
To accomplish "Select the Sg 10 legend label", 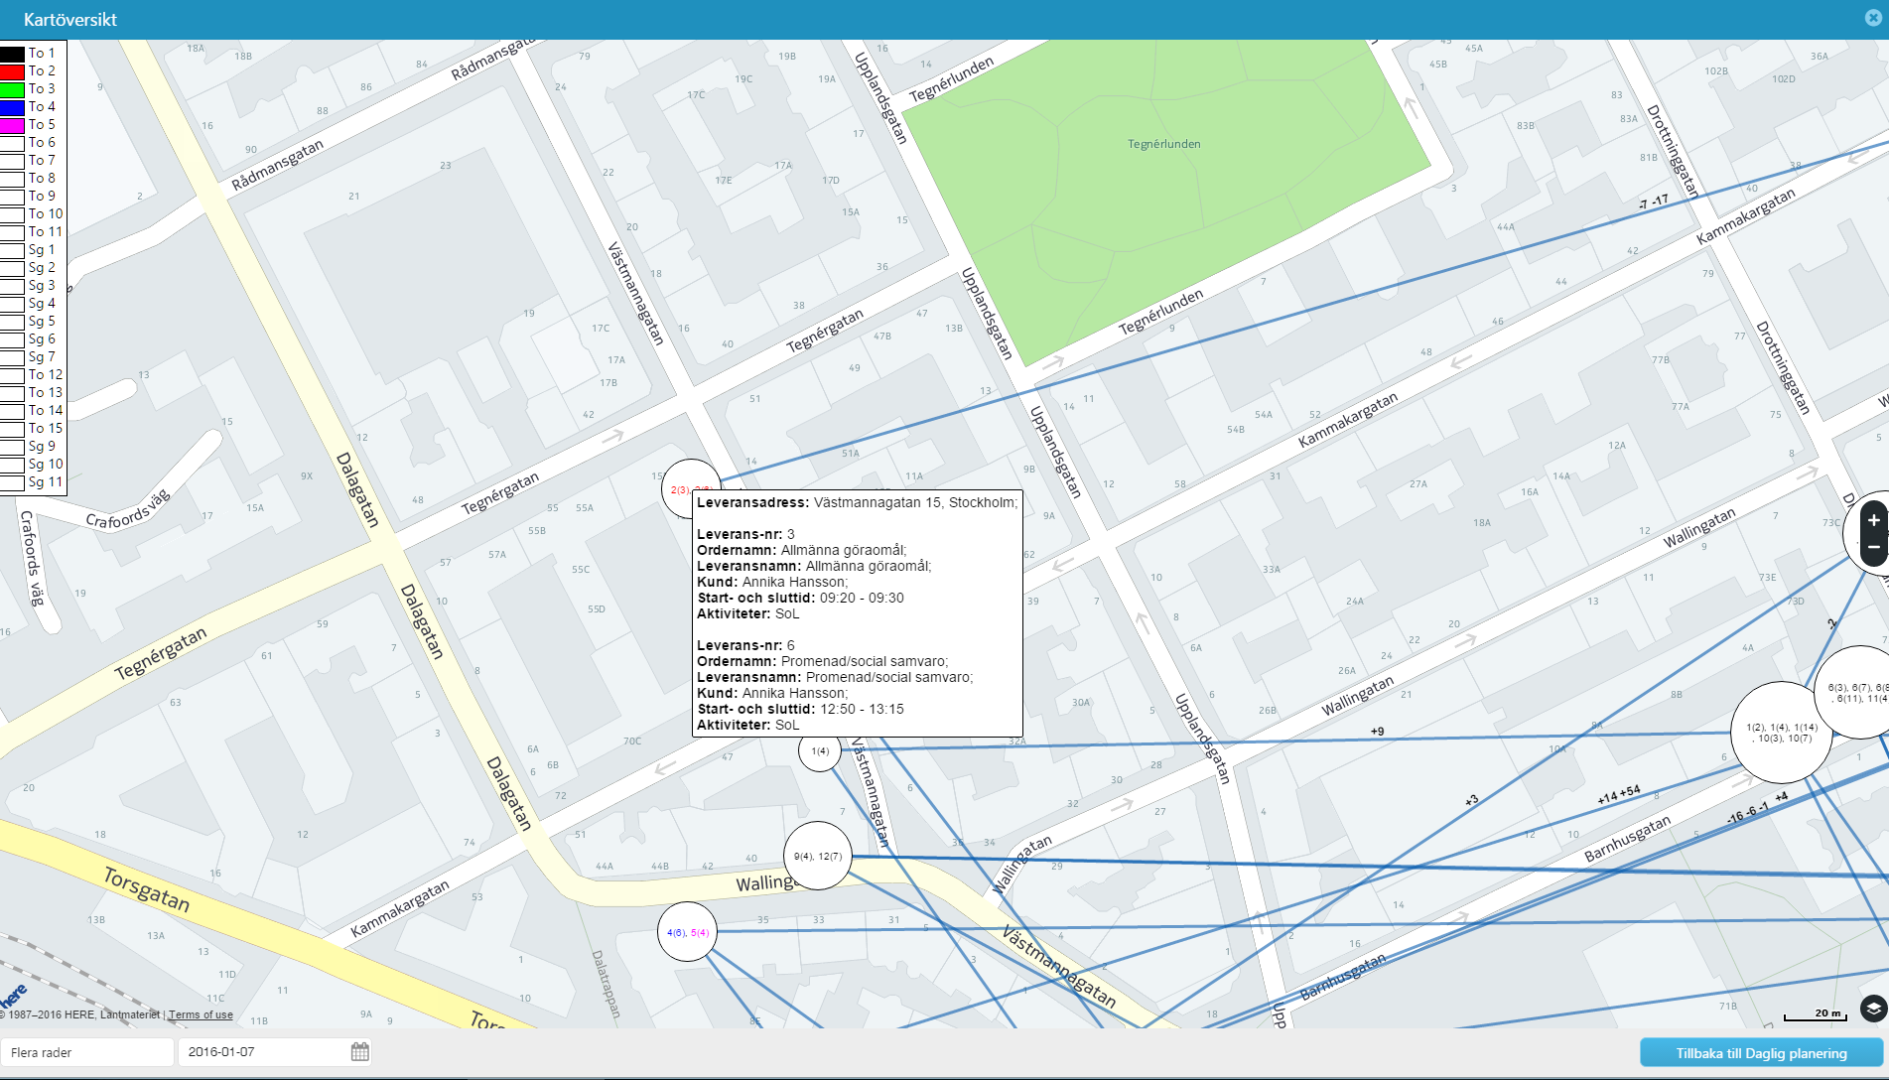I will (46, 465).
